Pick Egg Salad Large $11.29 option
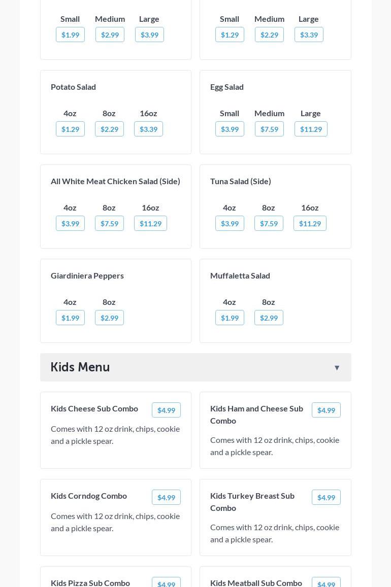The width and height of the screenshot is (391, 587). [311, 129]
